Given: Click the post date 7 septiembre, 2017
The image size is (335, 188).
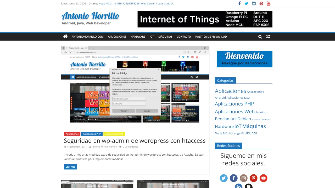Looking at the screenshot, I should [x=77, y=147].
